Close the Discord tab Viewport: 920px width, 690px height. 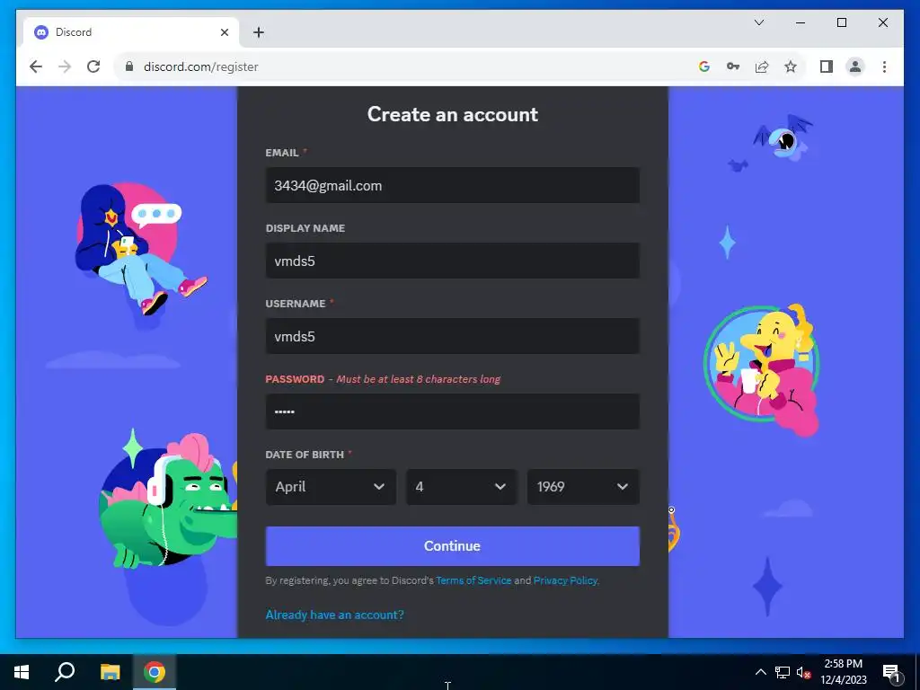coord(224,32)
